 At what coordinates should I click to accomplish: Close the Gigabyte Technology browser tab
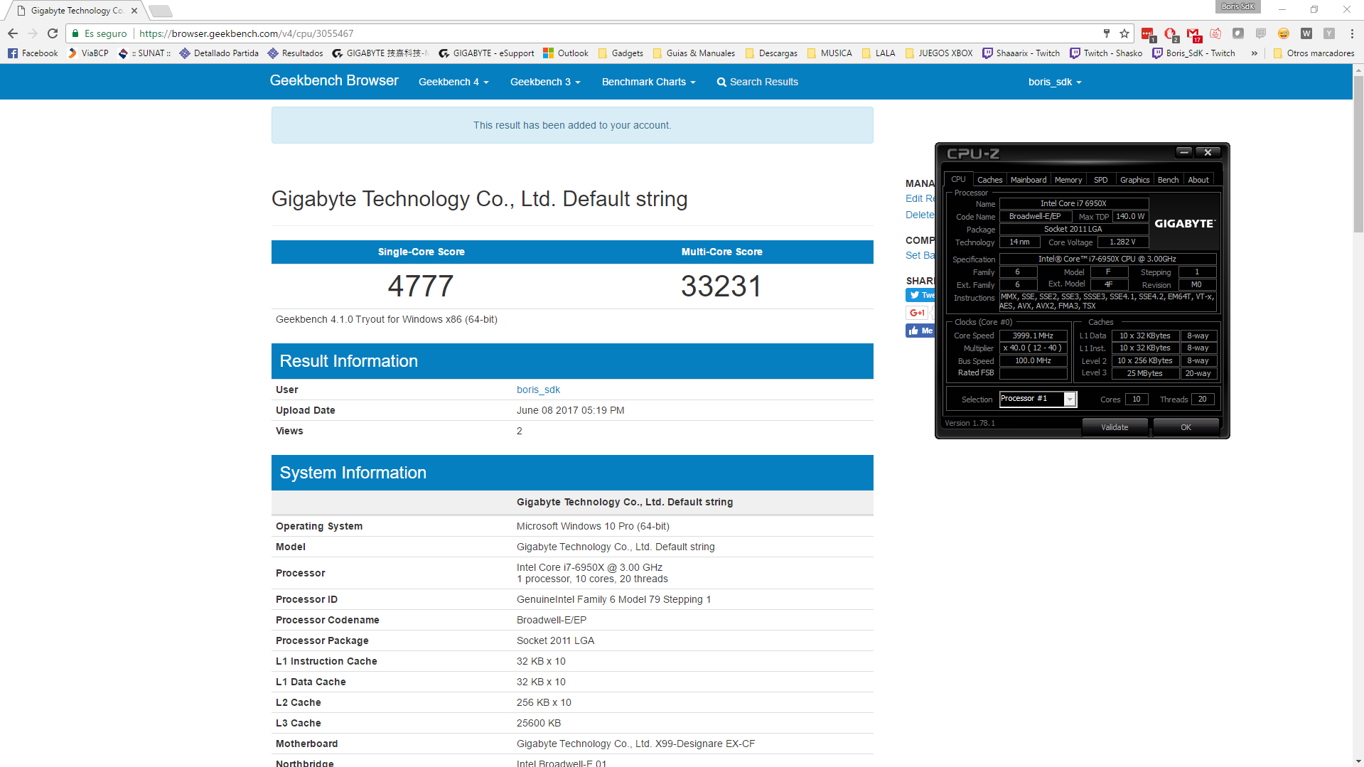134,11
